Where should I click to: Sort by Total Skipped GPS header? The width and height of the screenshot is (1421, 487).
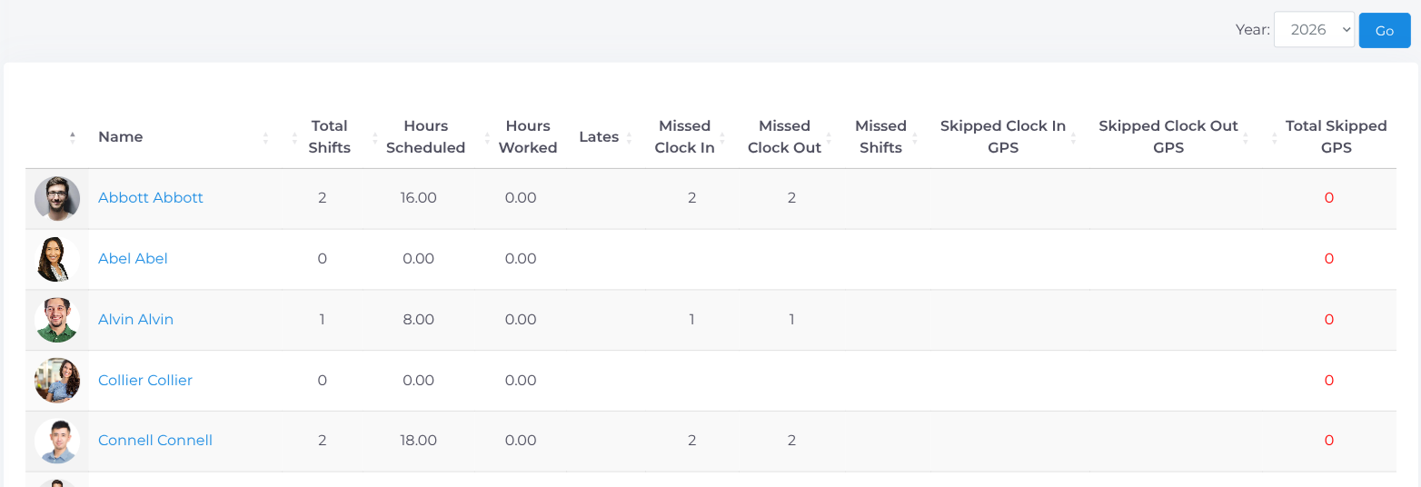(x=1336, y=136)
